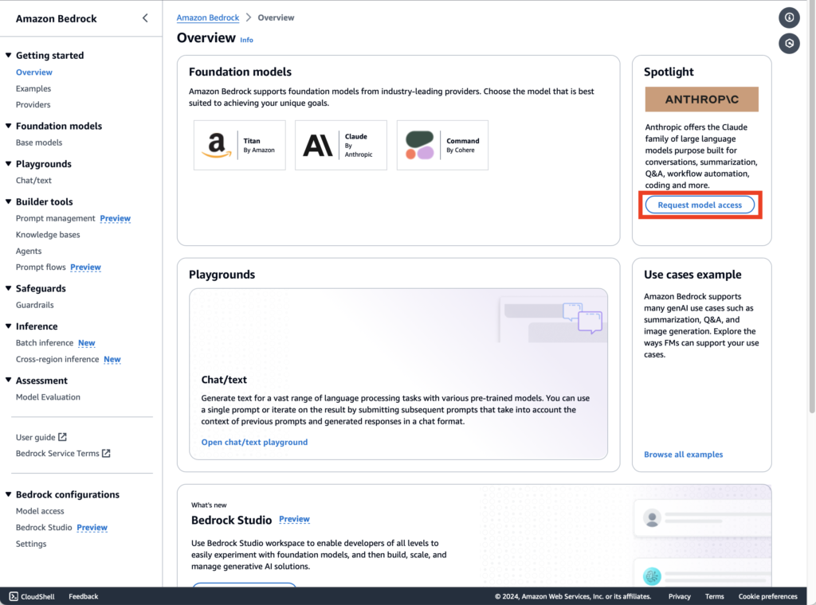Select the Cohere Command logo
Viewport: 816px width, 605px height.
pyautogui.click(x=419, y=145)
